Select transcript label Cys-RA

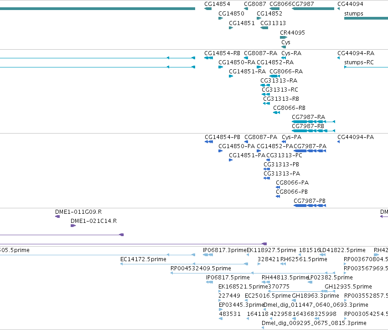click(x=291, y=53)
